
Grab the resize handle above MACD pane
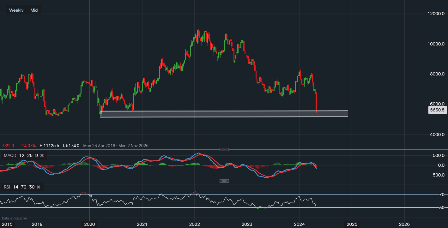click(224, 149)
